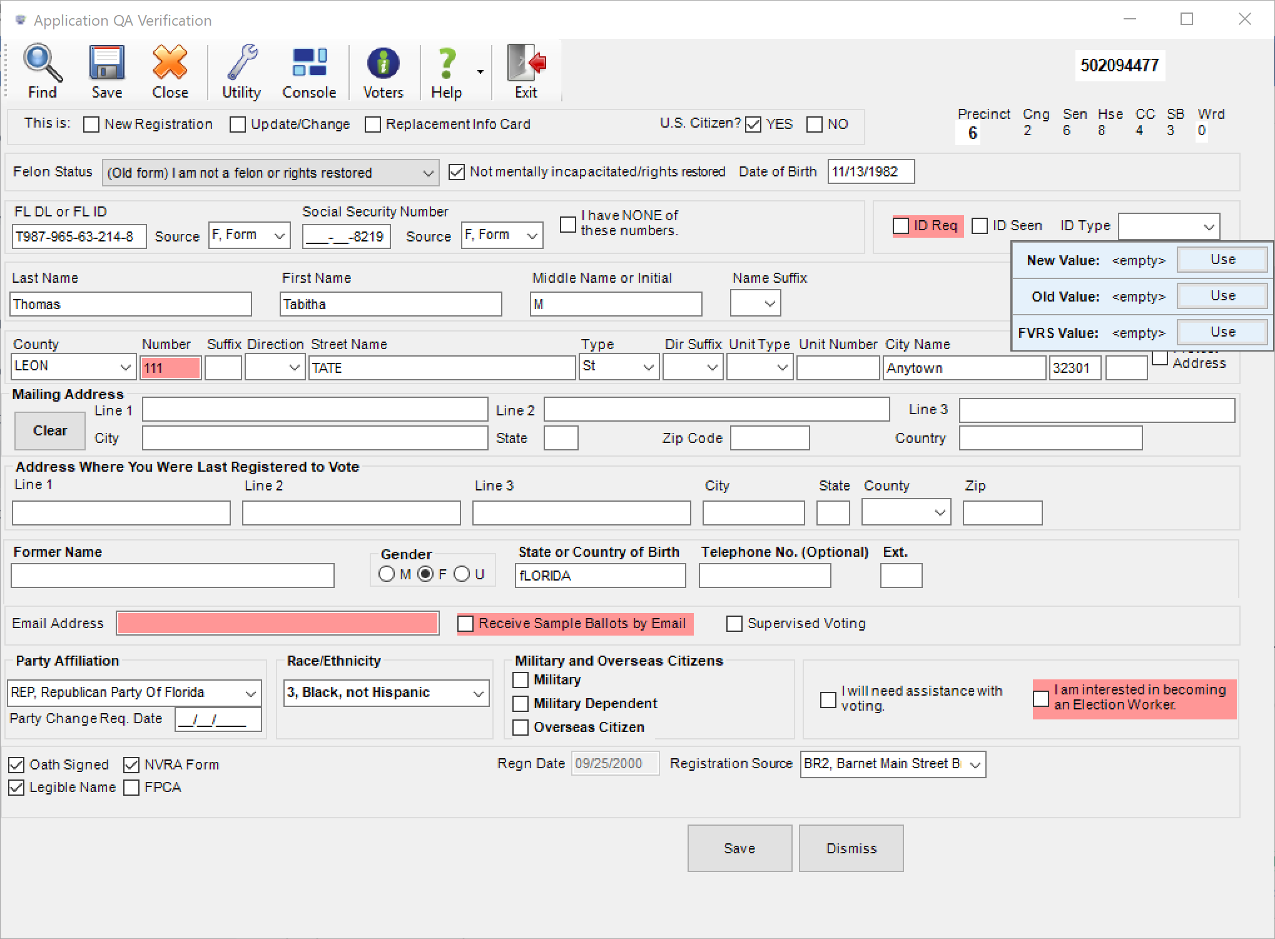Click the Find toolbar icon
This screenshot has height=939, width=1275.
click(x=42, y=71)
